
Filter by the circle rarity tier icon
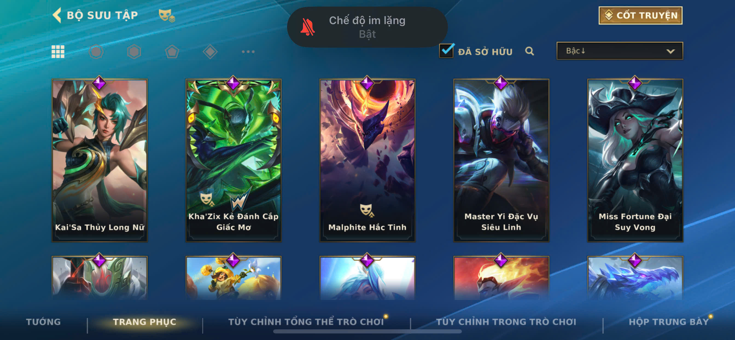coord(96,52)
